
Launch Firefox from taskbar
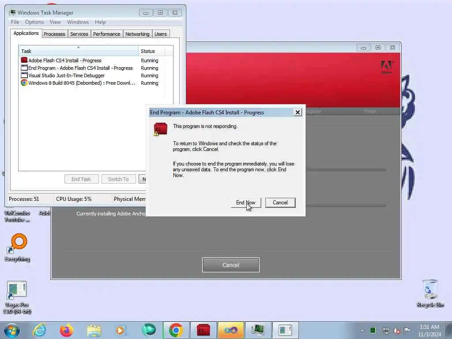coord(66,330)
